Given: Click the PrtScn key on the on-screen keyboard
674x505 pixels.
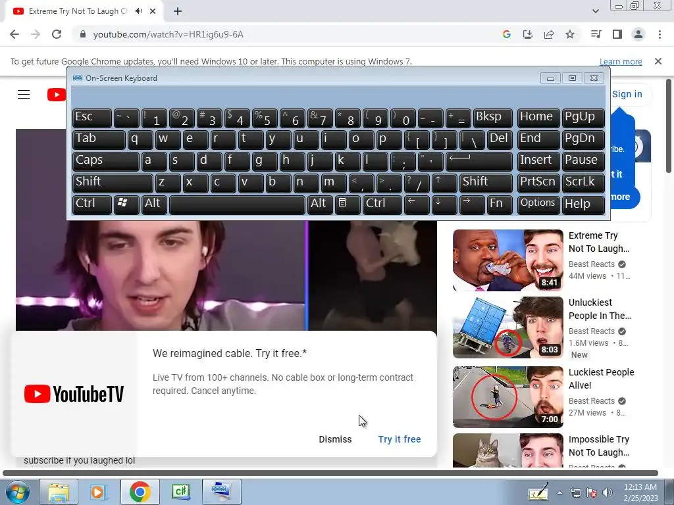Looking at the screenshot, I should [x=538, y=183].
